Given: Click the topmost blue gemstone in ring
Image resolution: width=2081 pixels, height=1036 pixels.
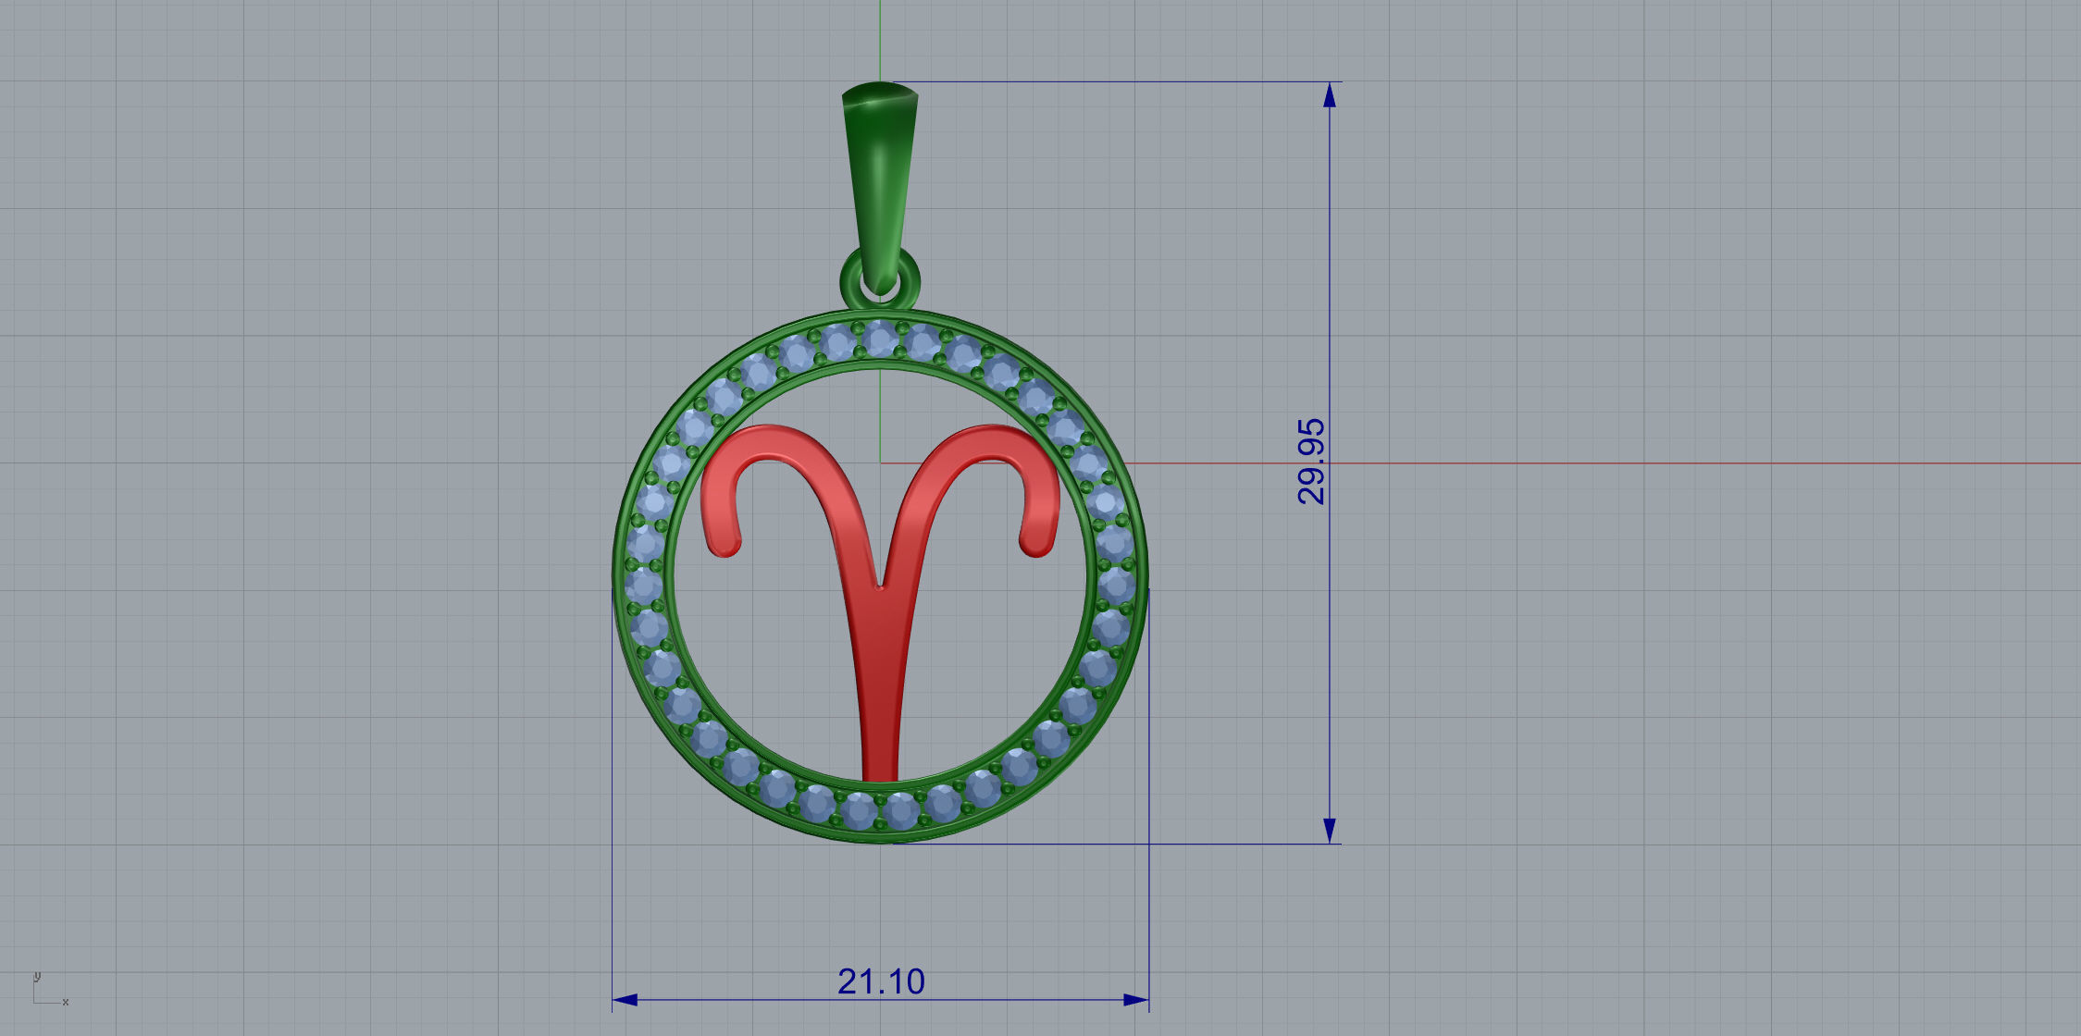Looking at the screenshot, I should tap(879, 339).
